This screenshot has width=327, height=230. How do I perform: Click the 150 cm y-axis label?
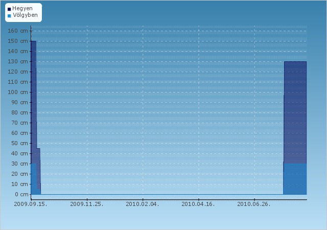click(x=18, y=41)
